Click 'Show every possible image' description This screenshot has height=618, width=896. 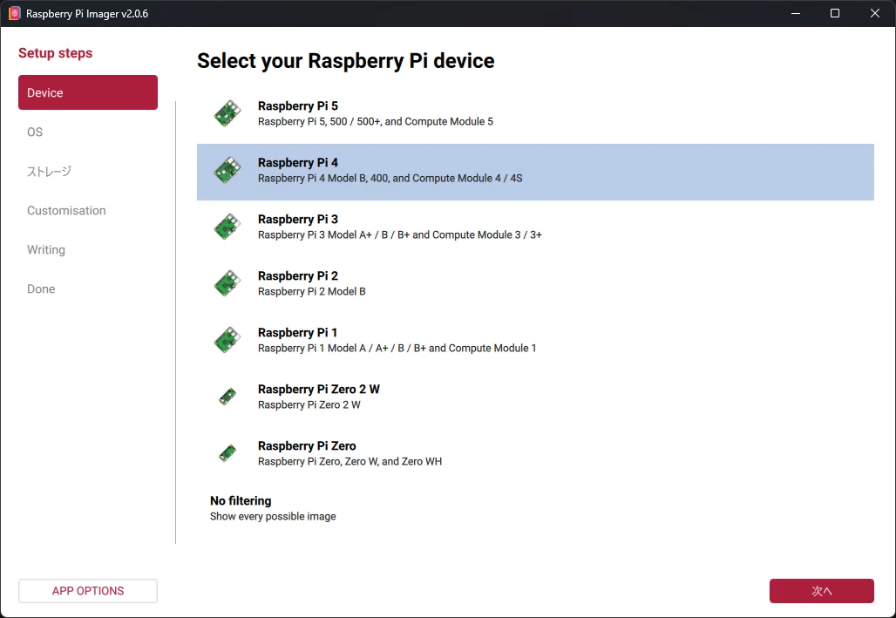click(x=273, y=516)
